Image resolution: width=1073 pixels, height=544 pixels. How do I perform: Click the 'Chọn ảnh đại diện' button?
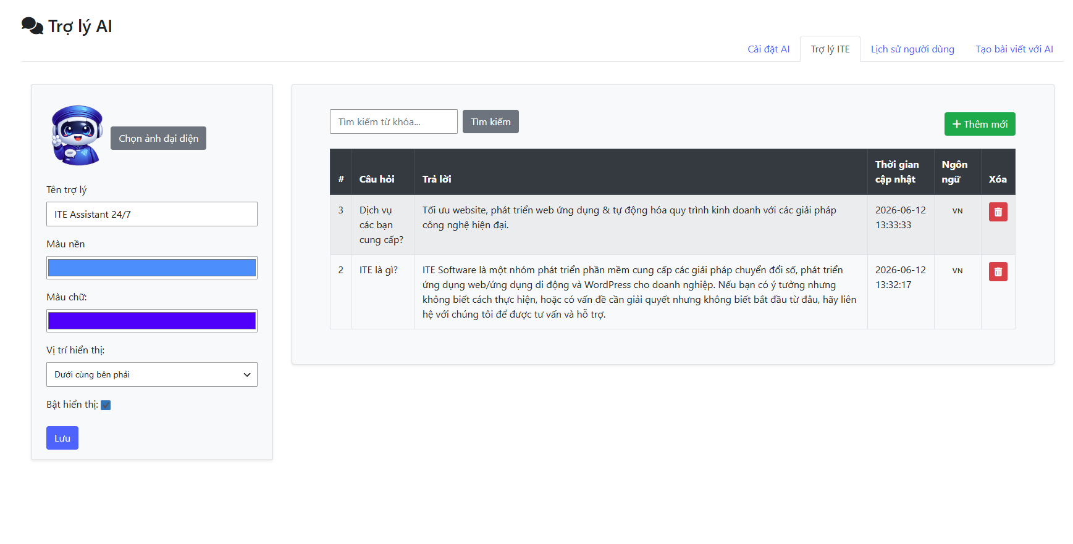(x=159, y=139)
